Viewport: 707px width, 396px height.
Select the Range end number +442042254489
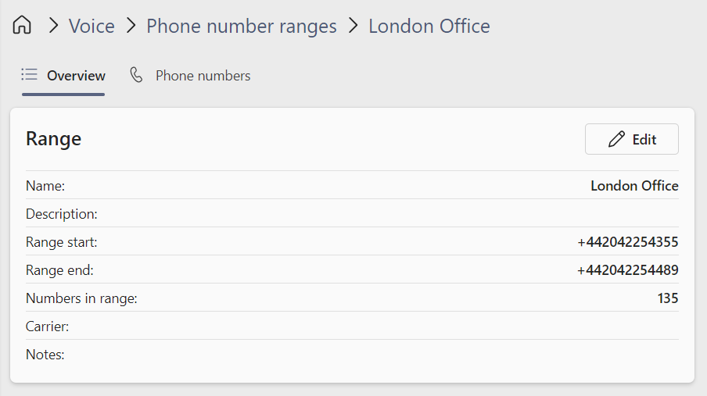tap(628, 270)
